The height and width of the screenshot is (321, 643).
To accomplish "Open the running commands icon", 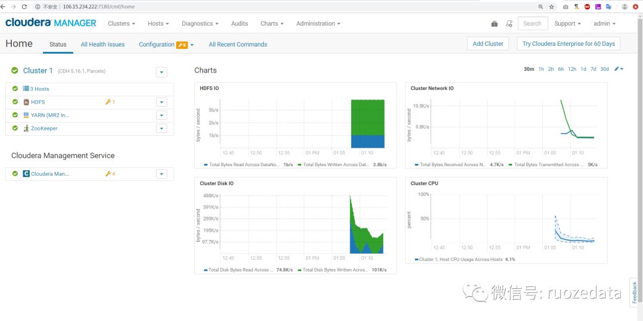I will pos(509,24).
